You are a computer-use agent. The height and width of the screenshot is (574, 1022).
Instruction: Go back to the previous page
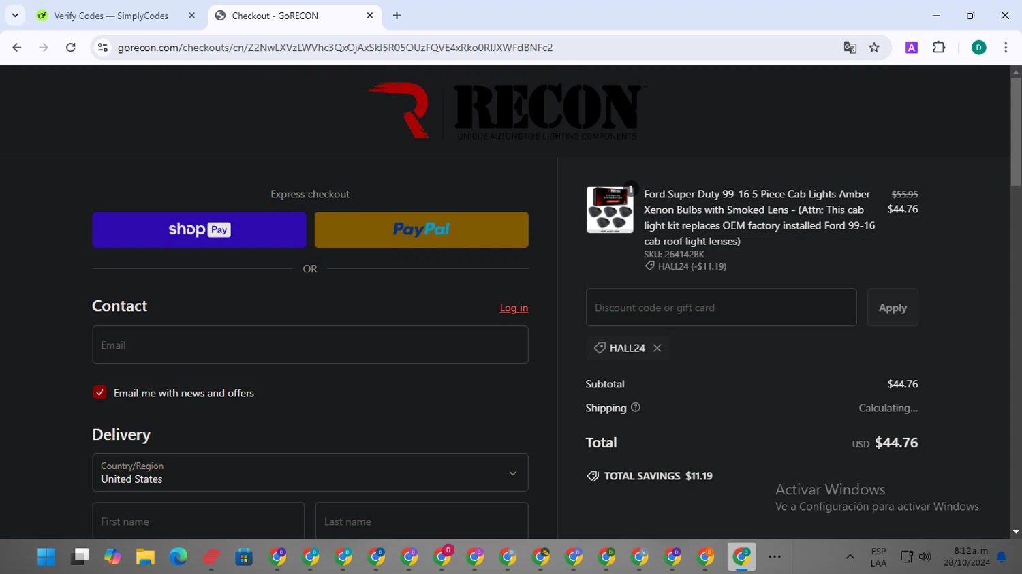pos(17,48)
